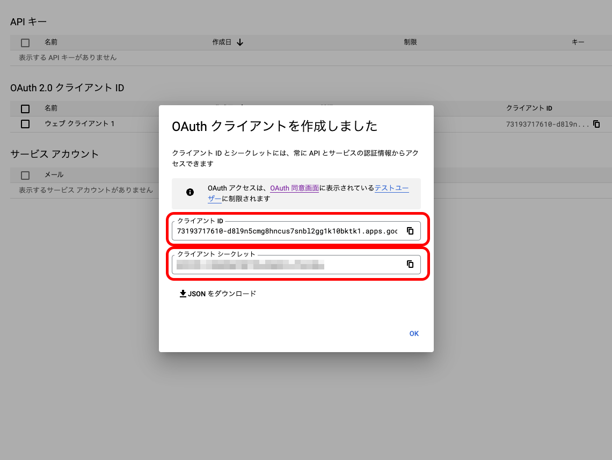Sort API keys by 作成日 arrow
The width and height of the screenshot is (612, 460).
click(x=240, y=42)
